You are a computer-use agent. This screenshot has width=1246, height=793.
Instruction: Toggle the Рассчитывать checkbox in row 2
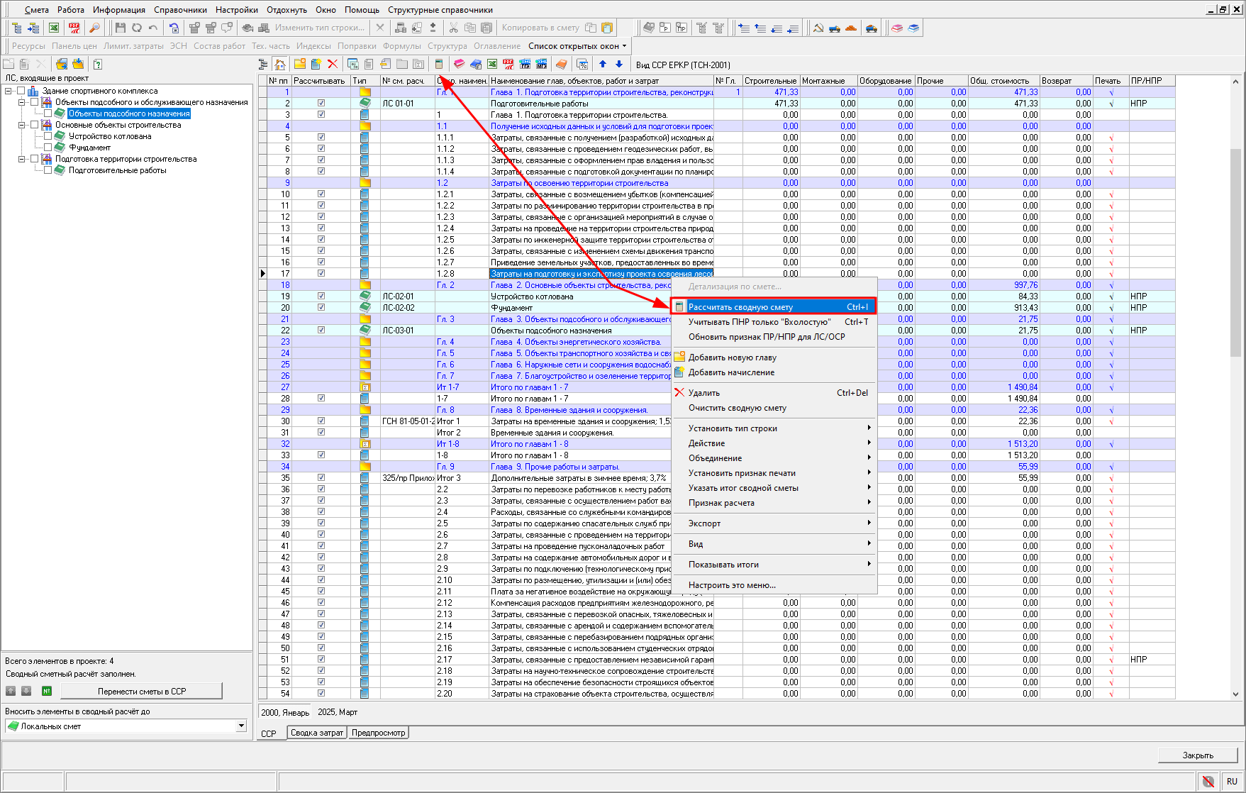[321, 104]
